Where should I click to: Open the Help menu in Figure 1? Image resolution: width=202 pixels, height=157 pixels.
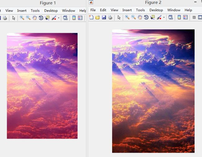[83, 11]
